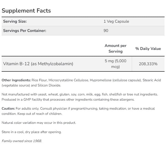Click the Supplement Facts heading
This screenshot has width=167, height=147.
pos(26,11)
